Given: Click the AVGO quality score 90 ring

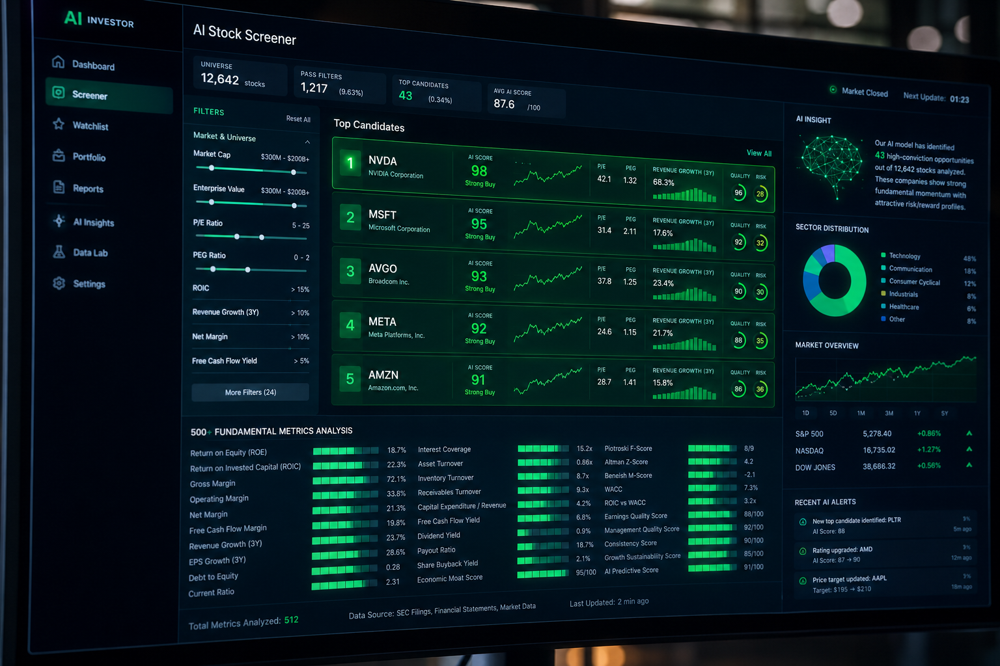Looking at the screenshot, I should [738, 291].
